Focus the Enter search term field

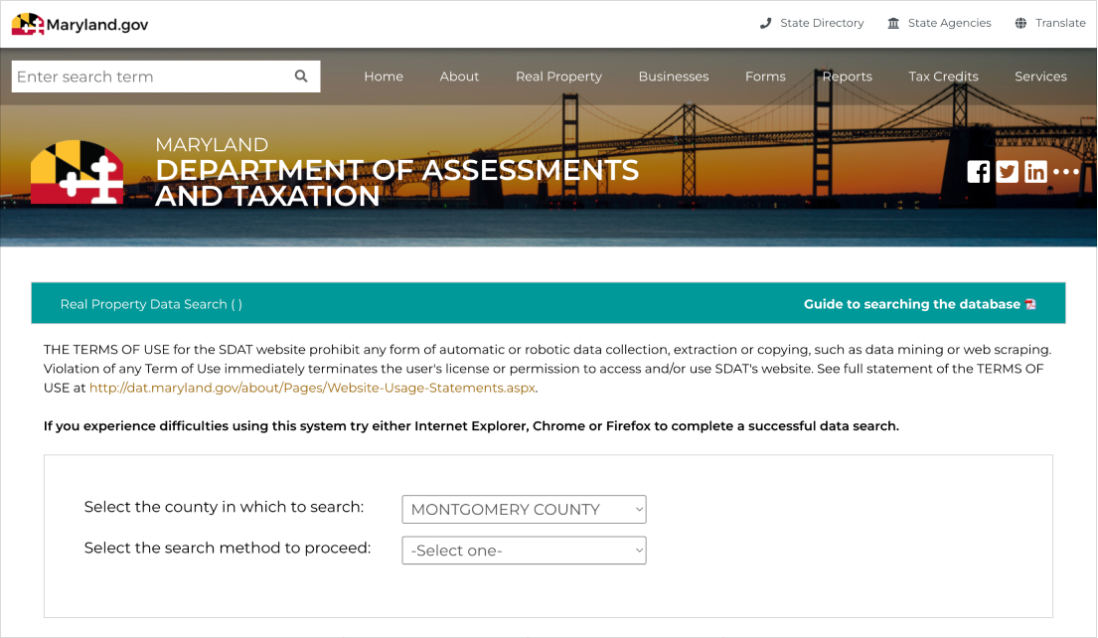click(x=149, y=77)
